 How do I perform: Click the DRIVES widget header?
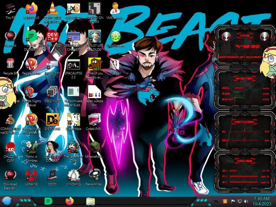245,161
